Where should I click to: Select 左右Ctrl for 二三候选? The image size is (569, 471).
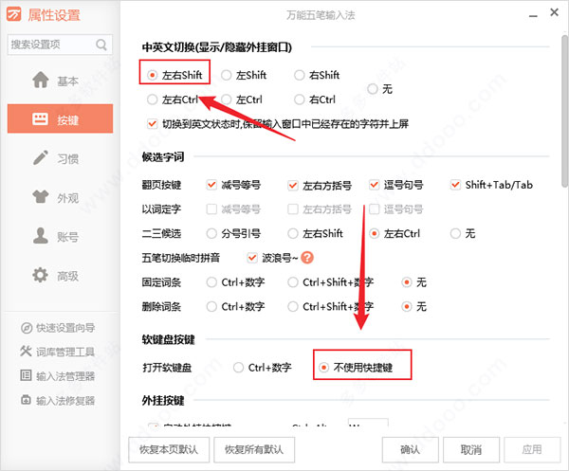(375, 233)
